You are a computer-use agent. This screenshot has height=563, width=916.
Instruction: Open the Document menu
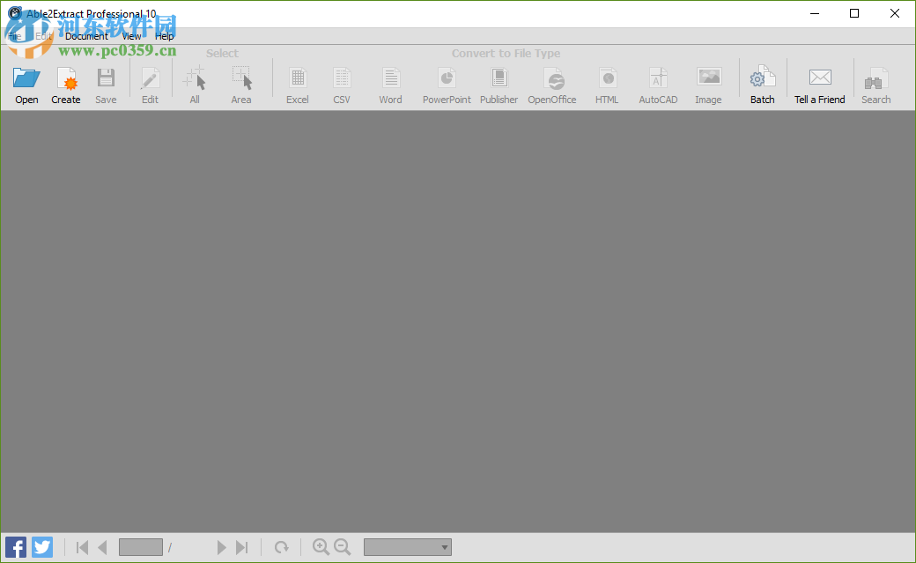(86, 36)
